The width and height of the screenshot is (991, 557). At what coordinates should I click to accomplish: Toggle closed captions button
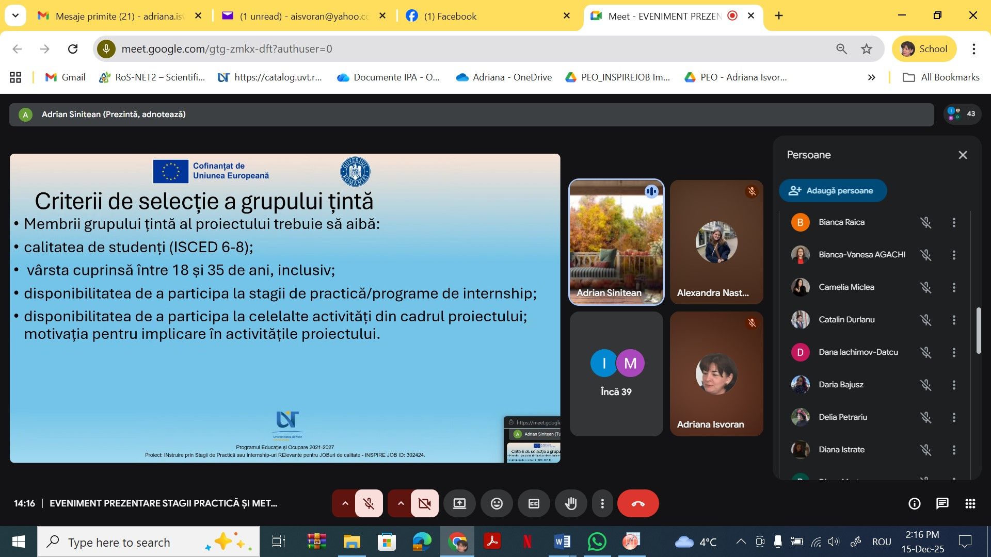tap(534, 503)
